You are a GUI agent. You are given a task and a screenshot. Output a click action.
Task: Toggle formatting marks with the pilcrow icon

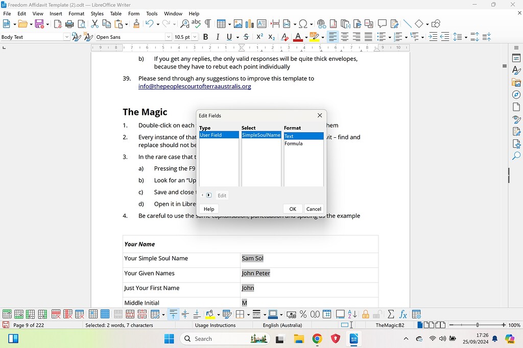coord(208,23)
